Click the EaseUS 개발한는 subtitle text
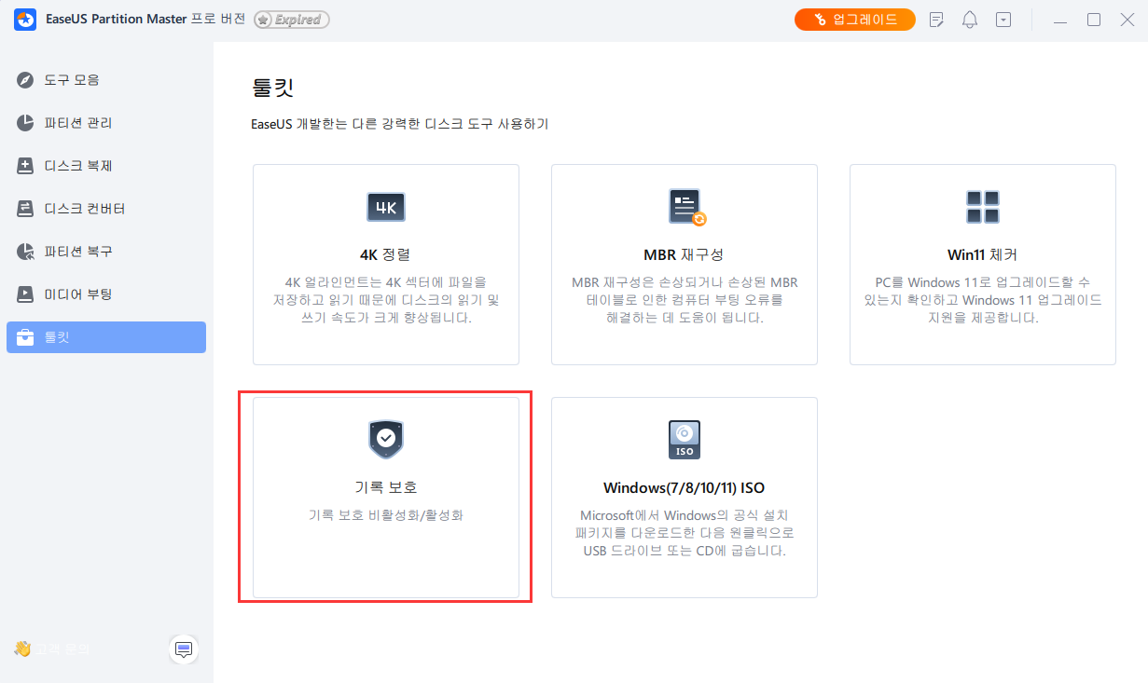The width and height of the screenshot is (1148, 683). 399,124
